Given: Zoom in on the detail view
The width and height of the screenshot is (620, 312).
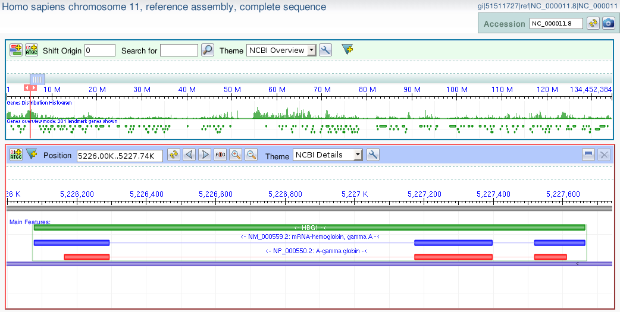Looking at the screenshot, I should pyautogui.click(x=236, y=155).
